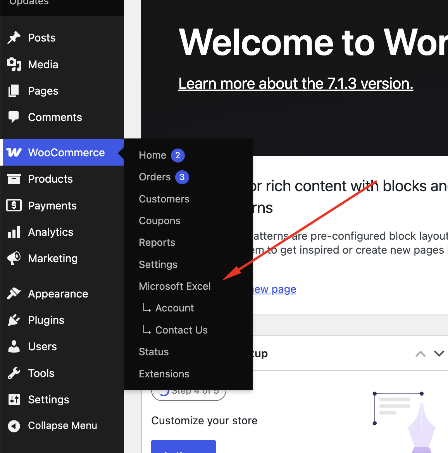Open Posts in the admin sidebar
448x453 pixels.
tap(42, 38)
